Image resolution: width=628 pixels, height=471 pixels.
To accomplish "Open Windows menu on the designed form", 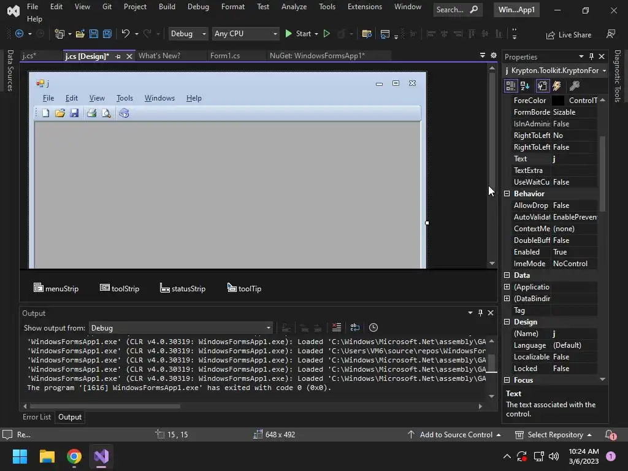I will pos(159,98).
